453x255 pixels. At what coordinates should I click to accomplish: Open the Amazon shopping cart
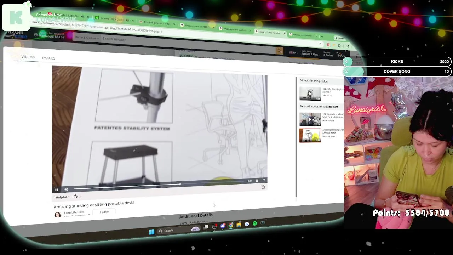(340, 55)
